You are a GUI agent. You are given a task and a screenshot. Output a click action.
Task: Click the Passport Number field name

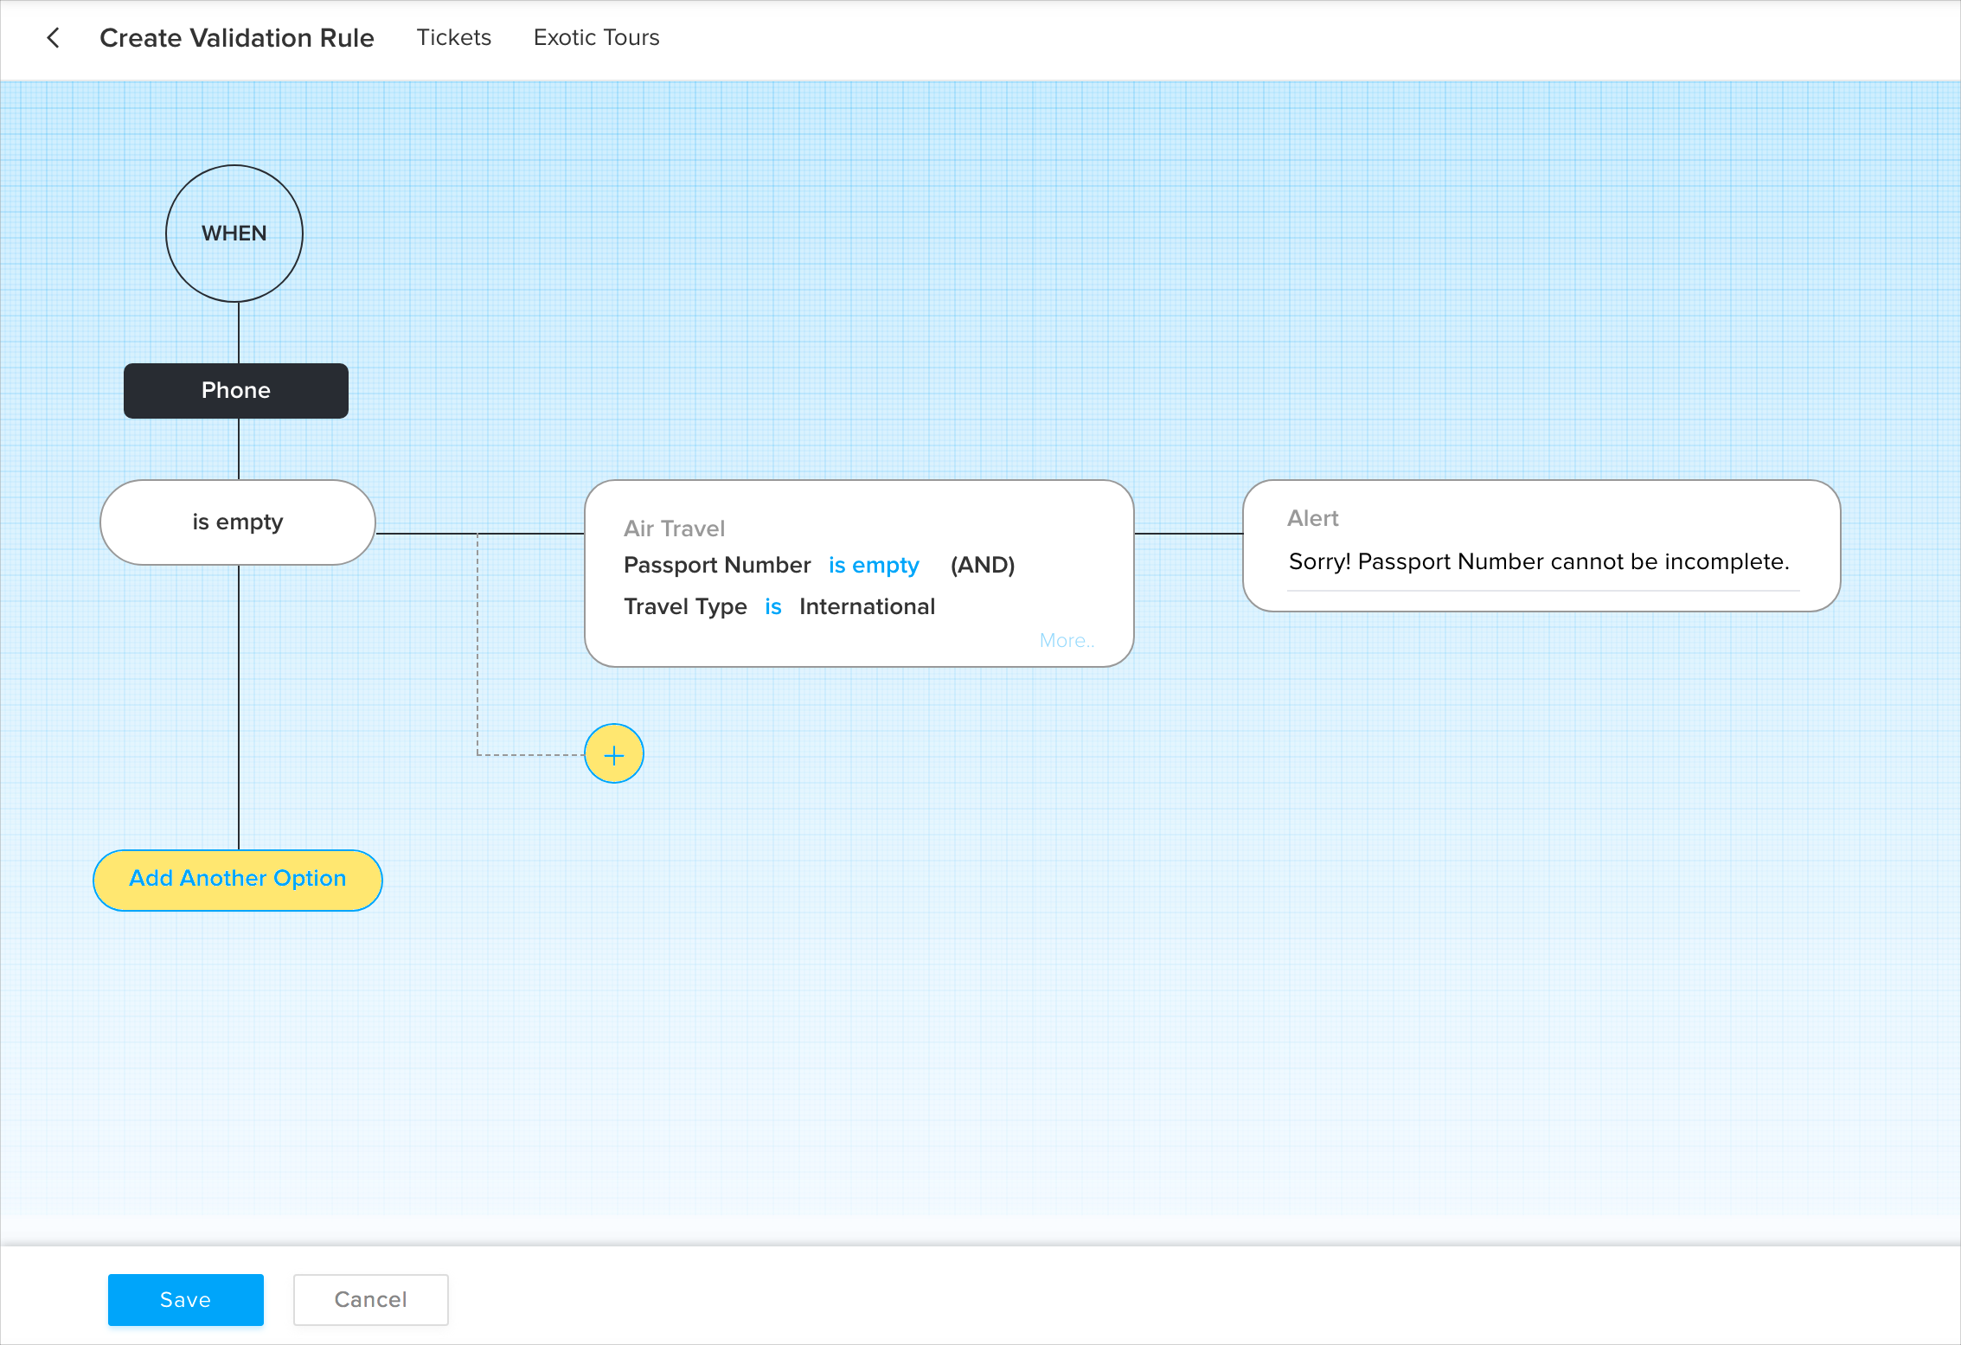[x=716, y=566]
